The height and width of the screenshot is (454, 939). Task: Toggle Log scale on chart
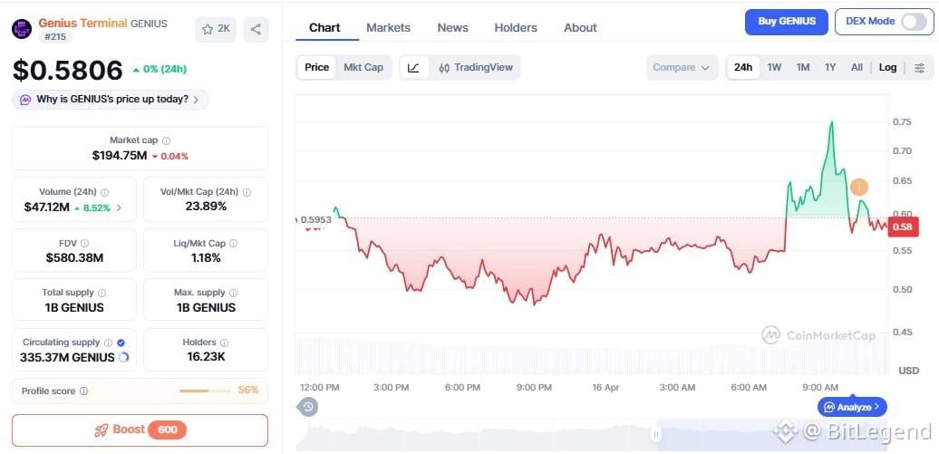887,68
